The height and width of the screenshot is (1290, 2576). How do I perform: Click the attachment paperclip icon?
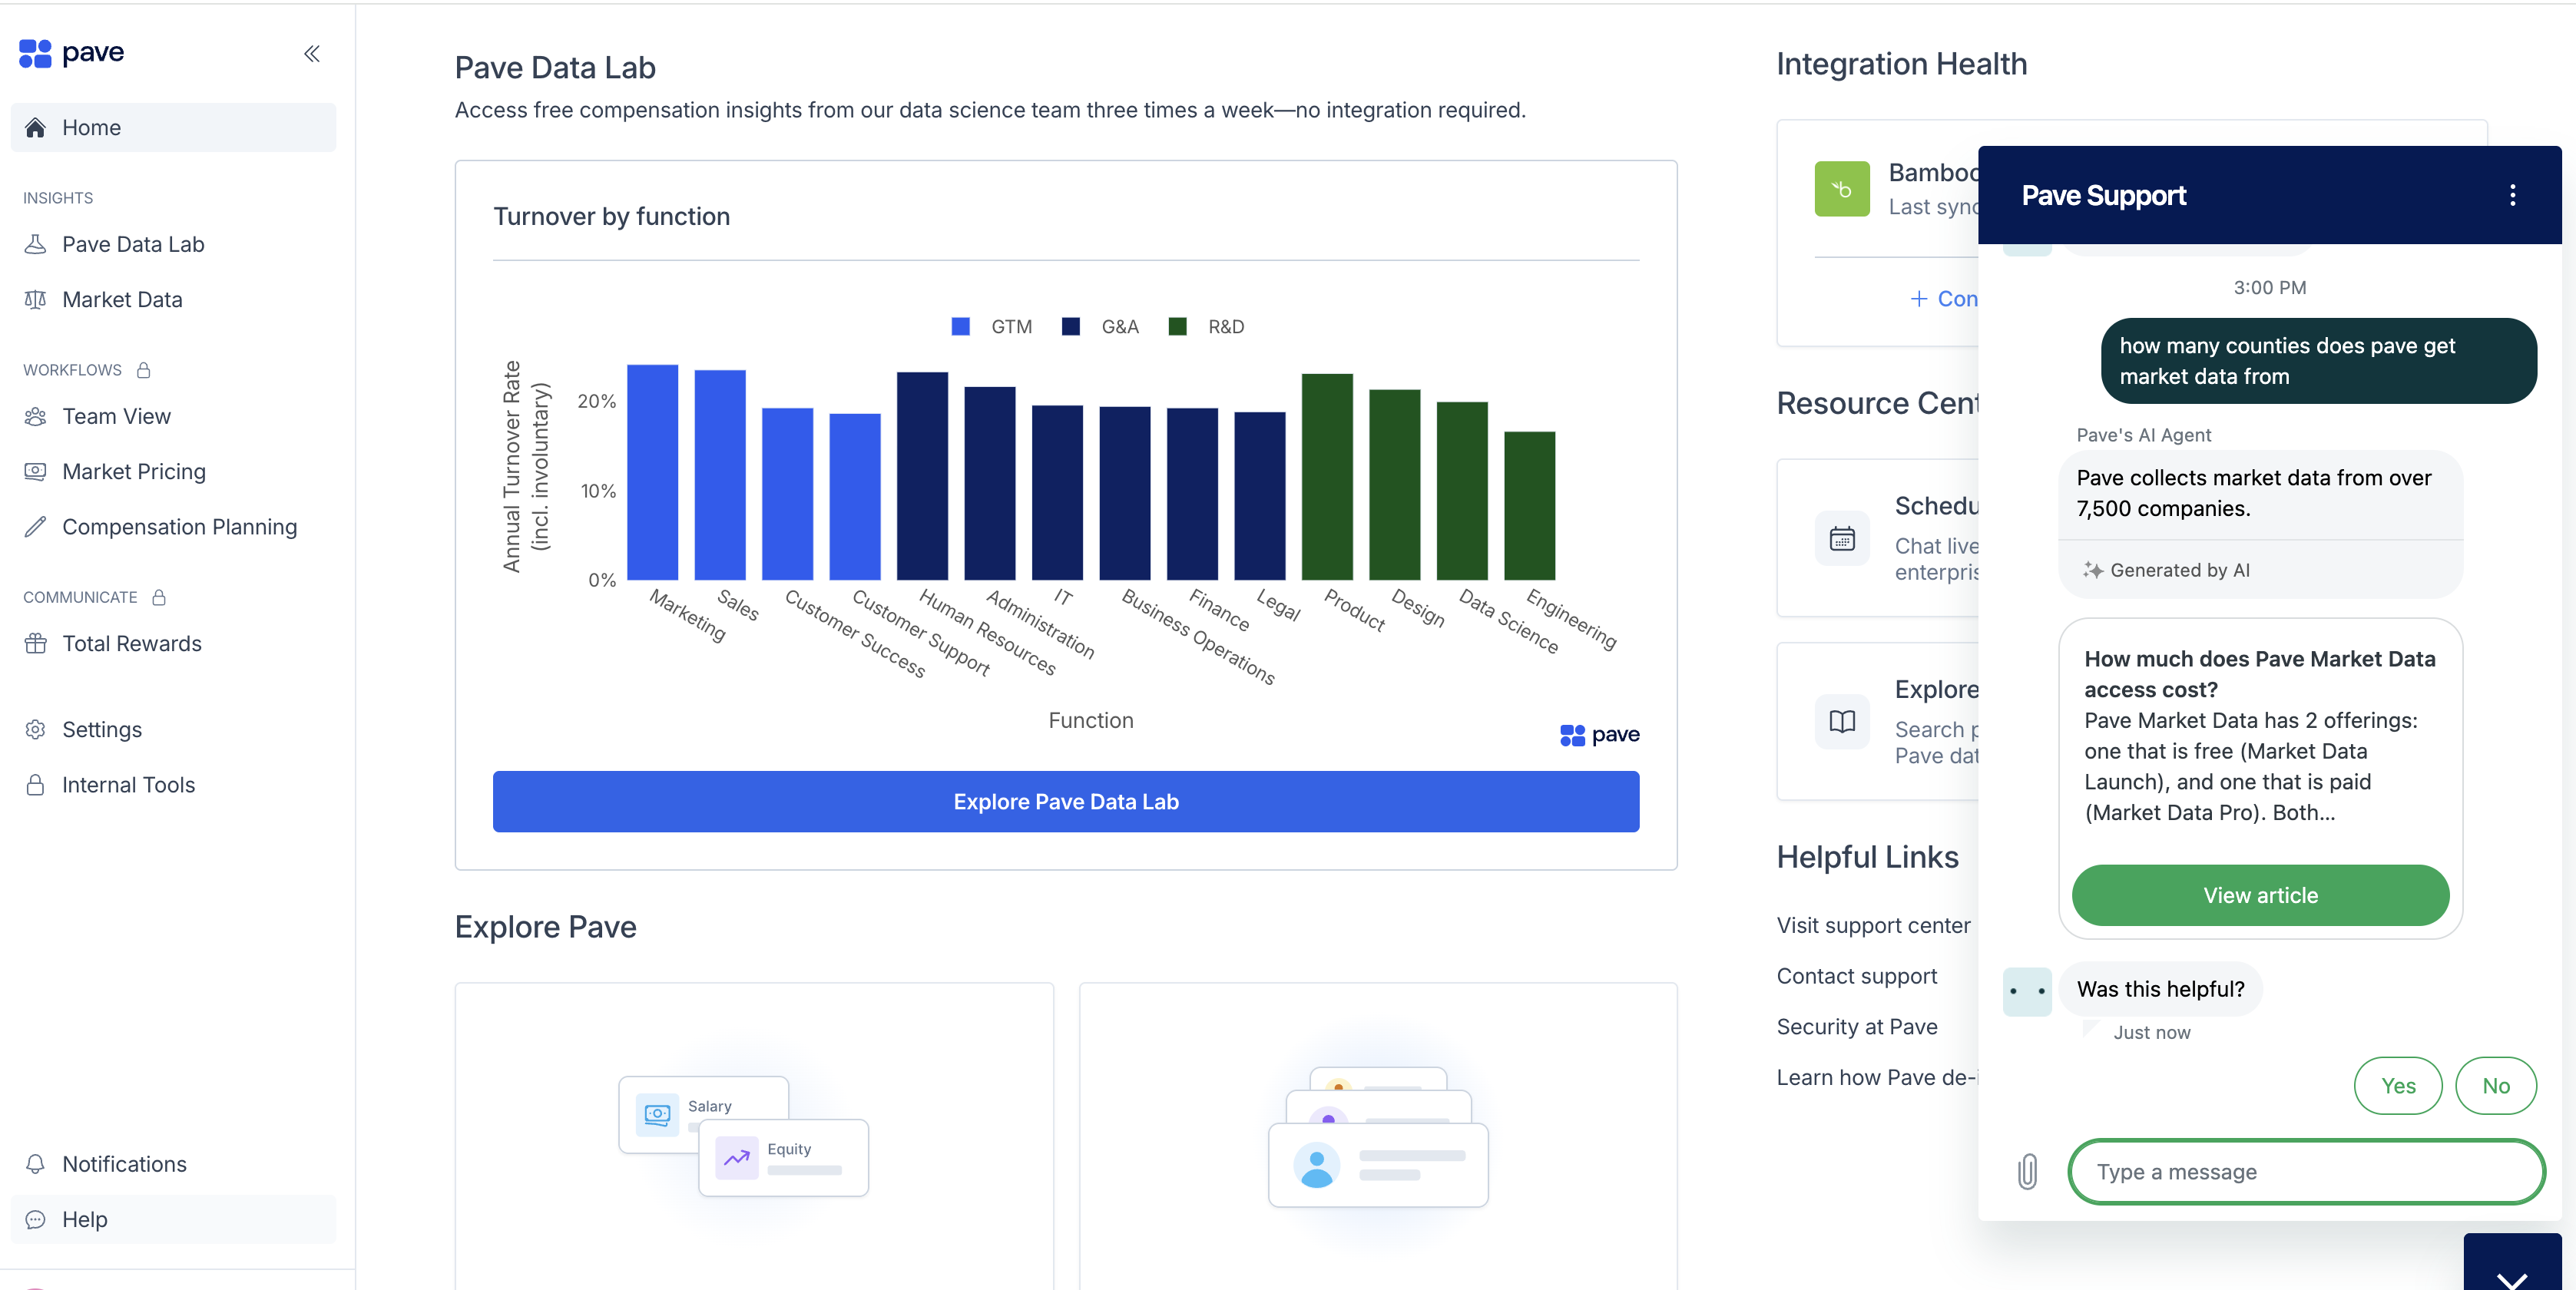click(x=2027, y=1172)
